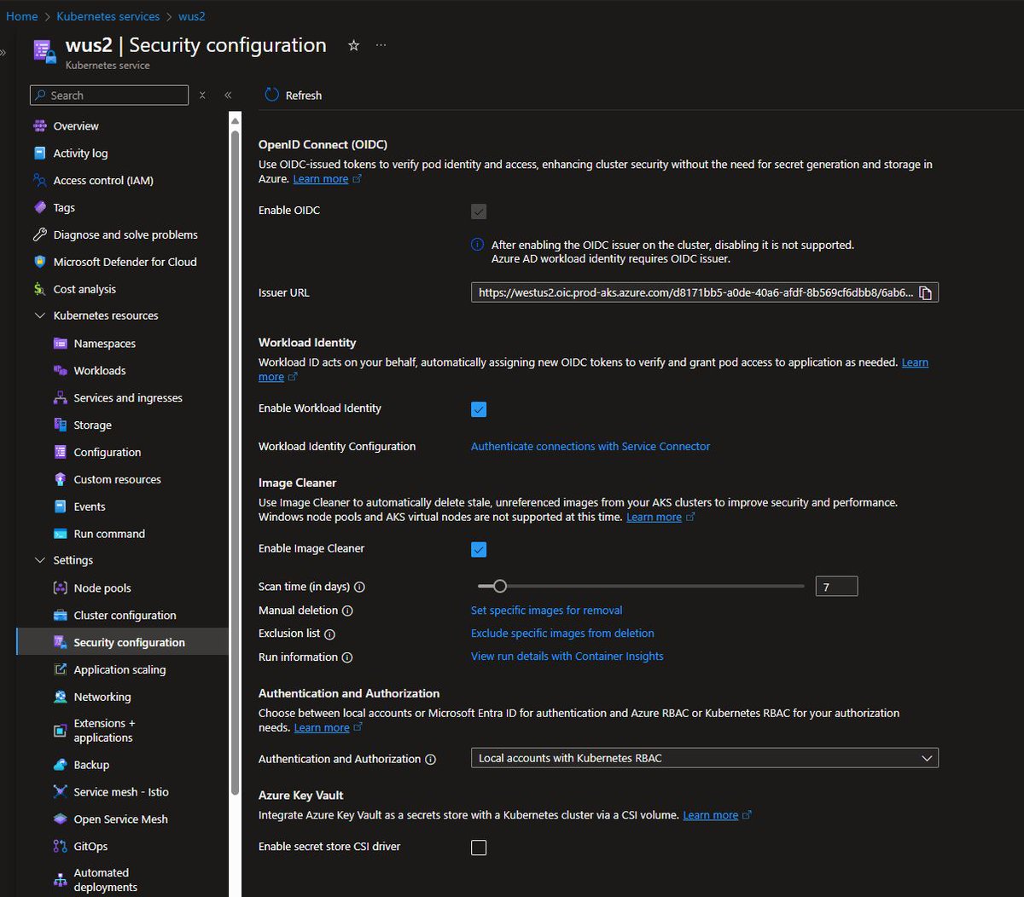Image resolution: width=1024 pixels, height=897 pixels.
Task: Click the Refresh button
Action: tap(294, 95)
